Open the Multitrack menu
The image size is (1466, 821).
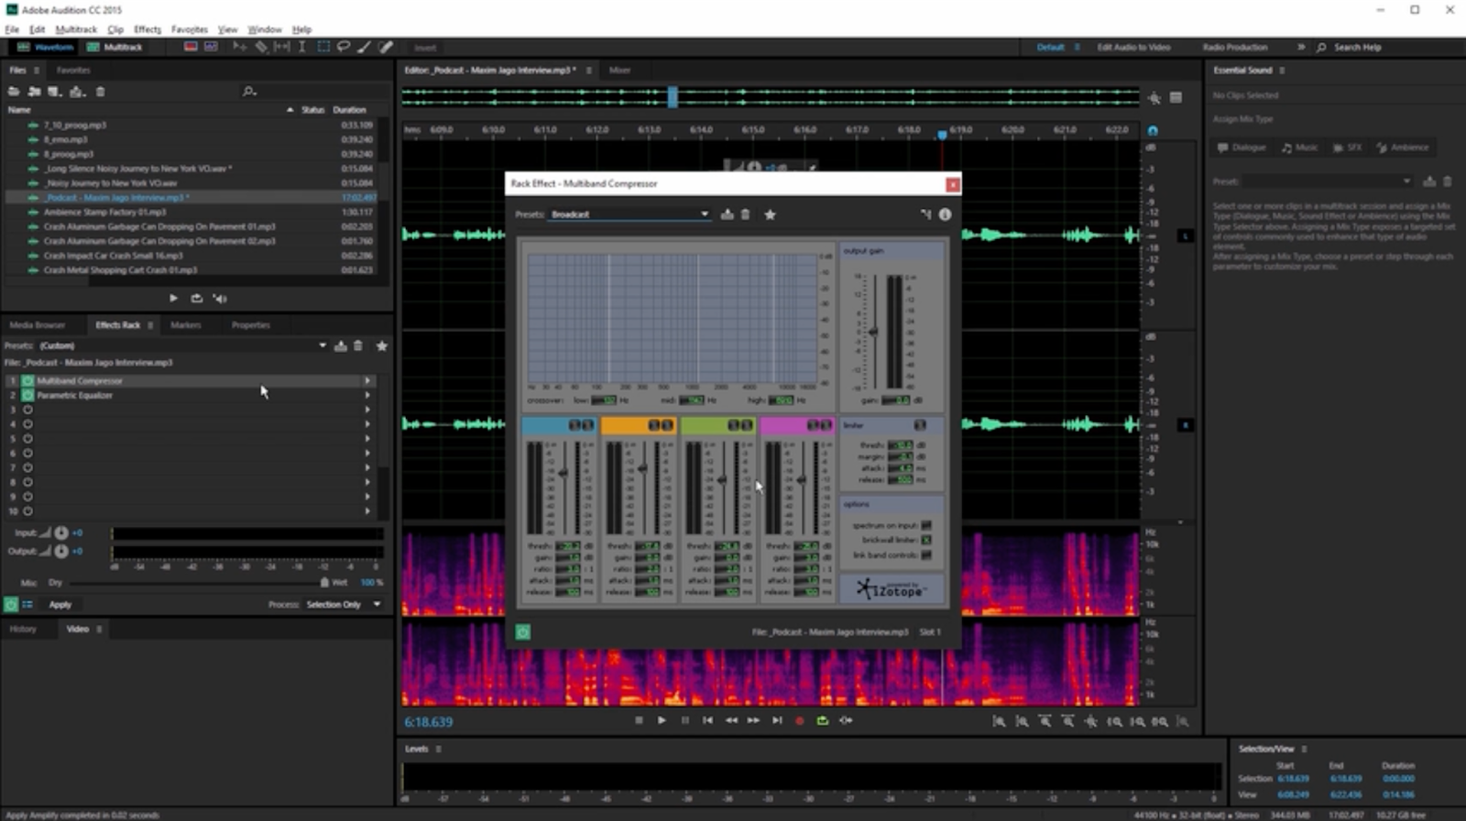[76, 29]
